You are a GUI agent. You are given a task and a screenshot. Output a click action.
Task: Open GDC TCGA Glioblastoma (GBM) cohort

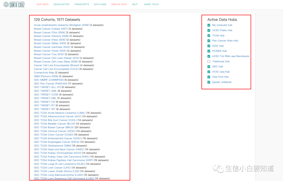pos(52,145)
